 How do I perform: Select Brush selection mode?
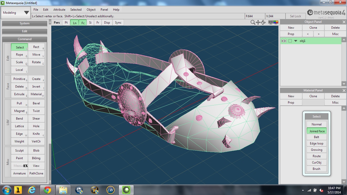pyautogui.click(x=317, y=169)
